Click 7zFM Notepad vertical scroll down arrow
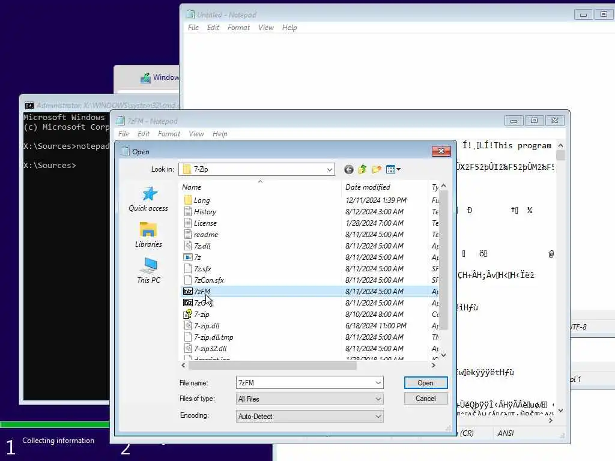Viewport: 615px width, 461px height. (561, 411)
